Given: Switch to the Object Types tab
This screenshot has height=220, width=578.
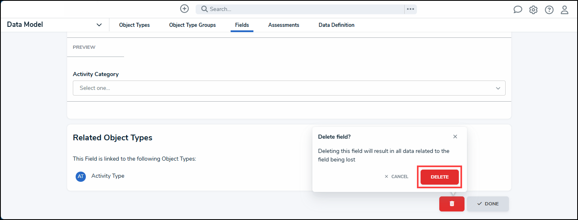Looking at the screenshot, I should pos(134,25).
